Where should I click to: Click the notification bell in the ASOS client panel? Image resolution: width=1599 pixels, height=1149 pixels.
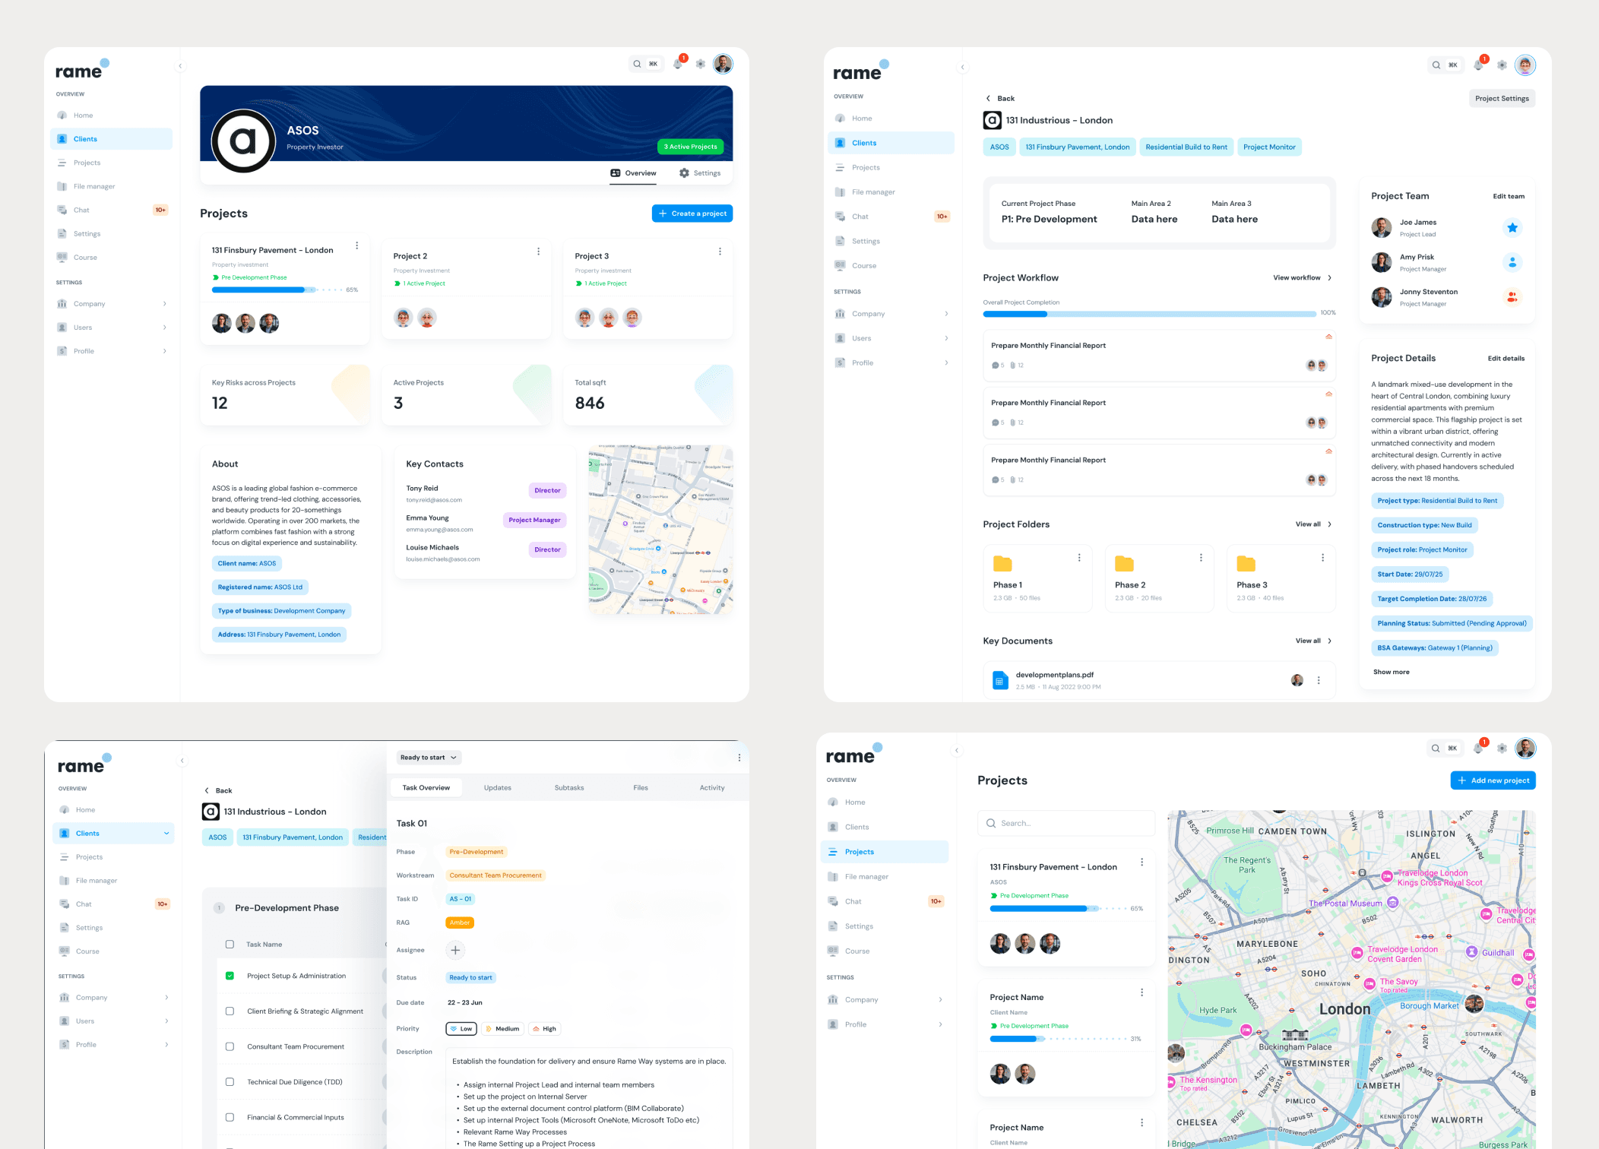678,64
